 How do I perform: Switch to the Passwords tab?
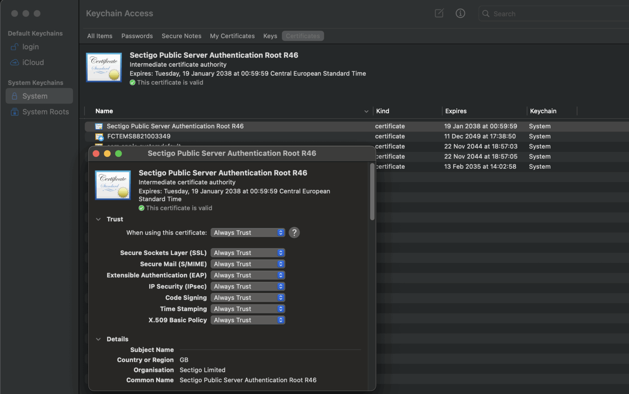[x=137, y=36]
